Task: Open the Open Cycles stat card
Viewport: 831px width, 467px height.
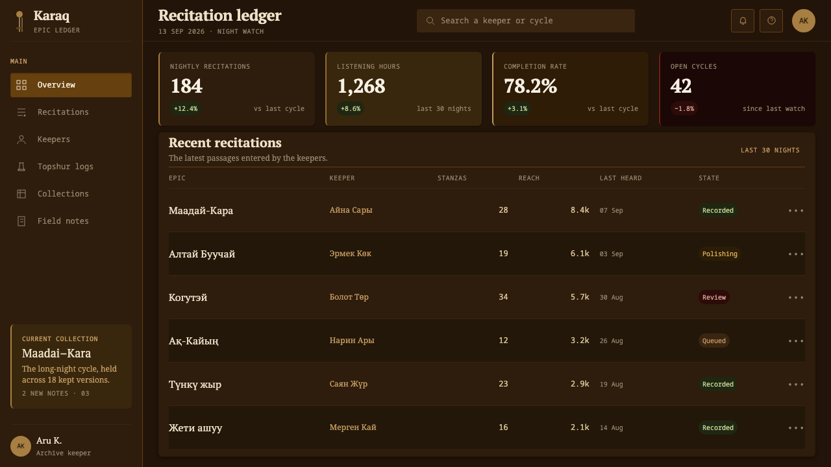Action: click(x=737, y=89)
